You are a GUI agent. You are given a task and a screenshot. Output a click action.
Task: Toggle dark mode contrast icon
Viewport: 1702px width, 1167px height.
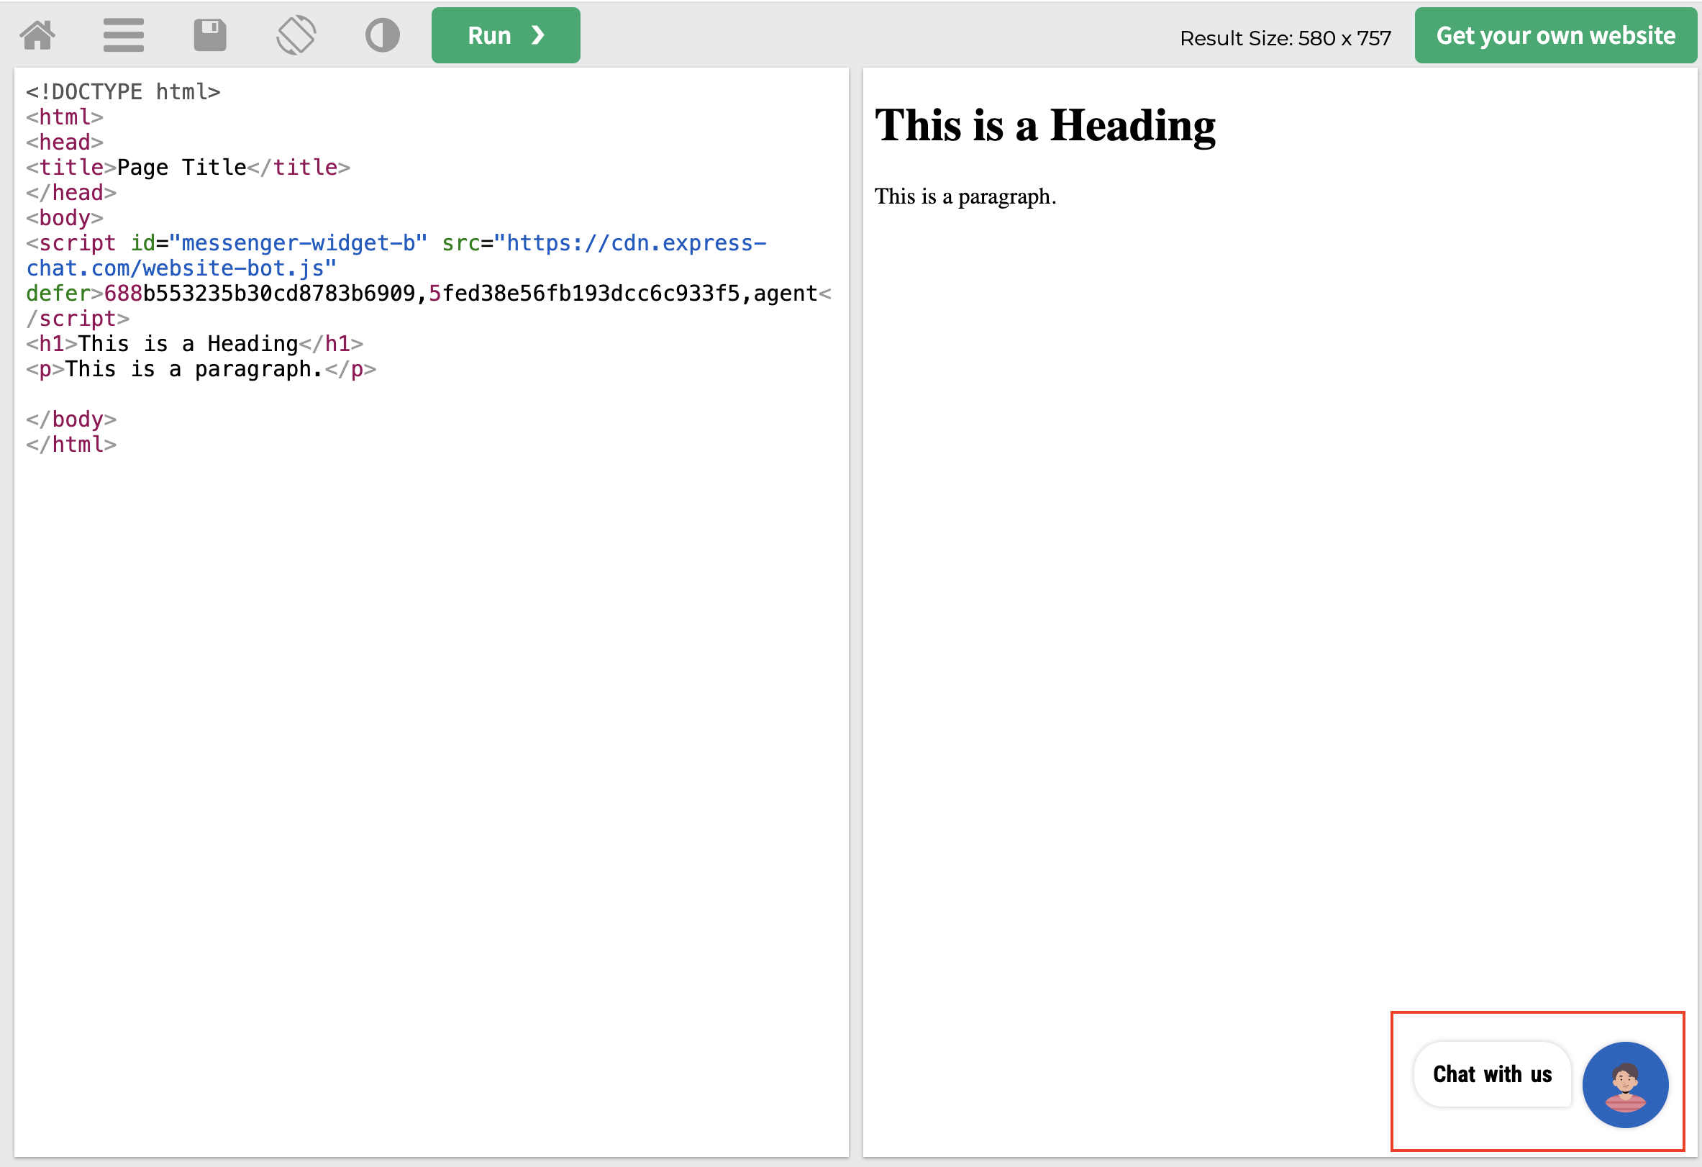pos(381,35)
